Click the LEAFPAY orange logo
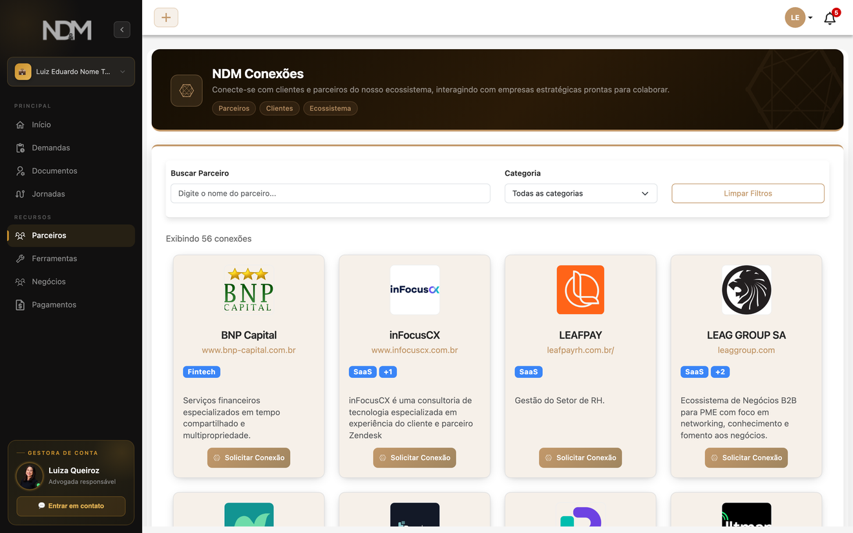Viewport: 853px width, 533px height. tap(580, 290)
